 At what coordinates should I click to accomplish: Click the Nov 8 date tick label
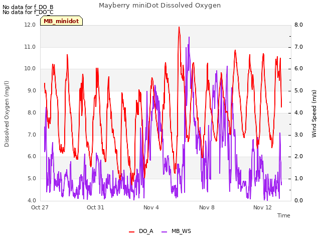(x=207, y=207)
